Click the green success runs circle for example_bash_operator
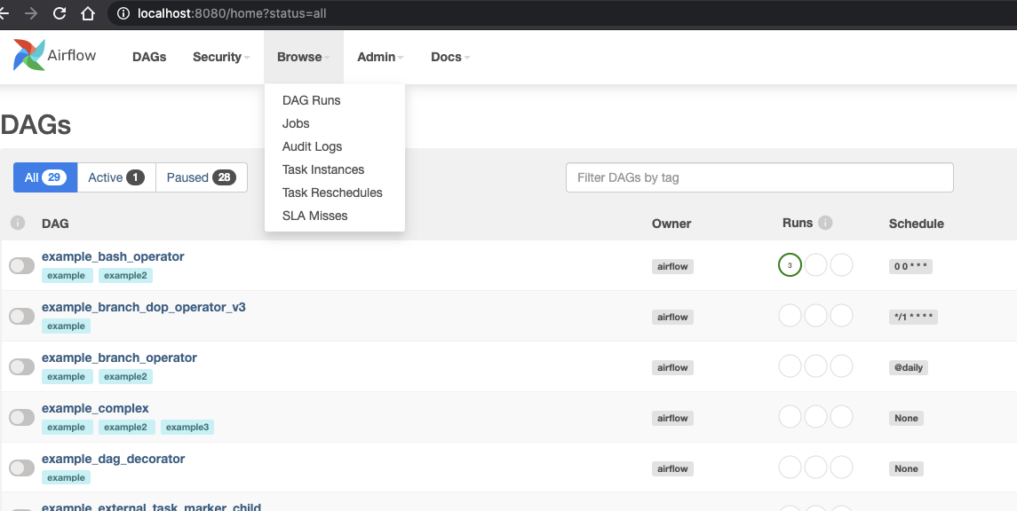The width and height of the screenshot is (1017, 511). click(790, 264)
